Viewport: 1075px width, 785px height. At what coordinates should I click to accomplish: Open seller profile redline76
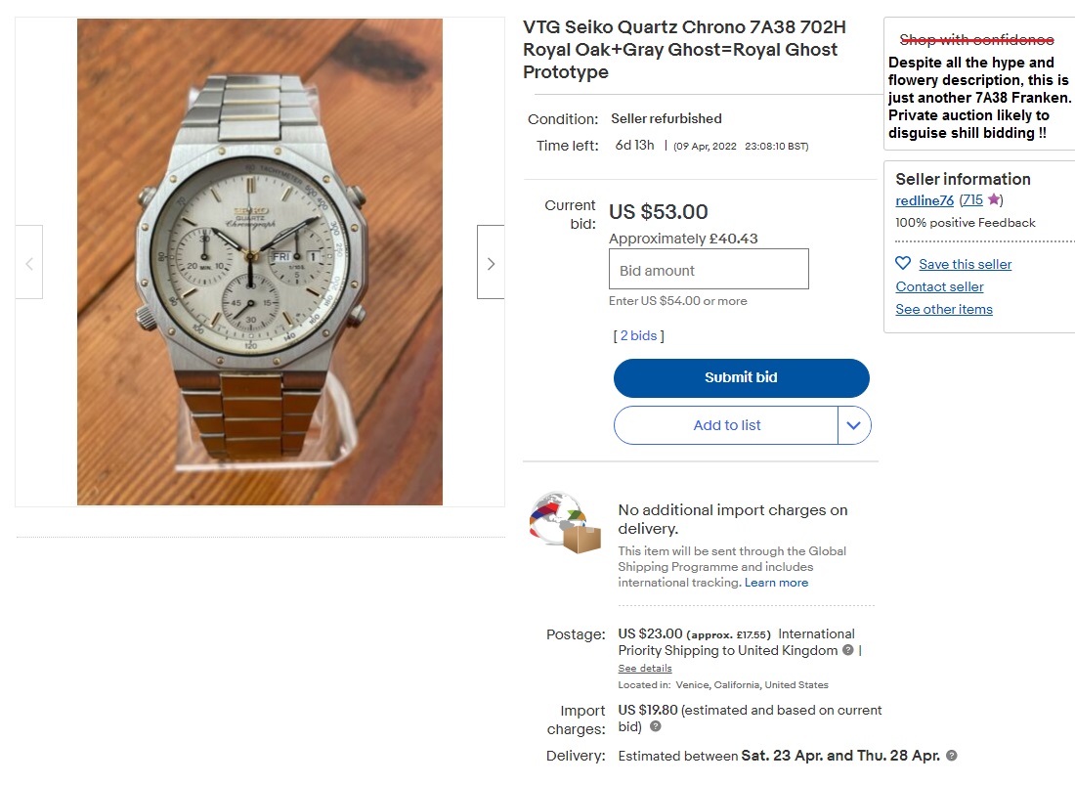coord(924,200)
